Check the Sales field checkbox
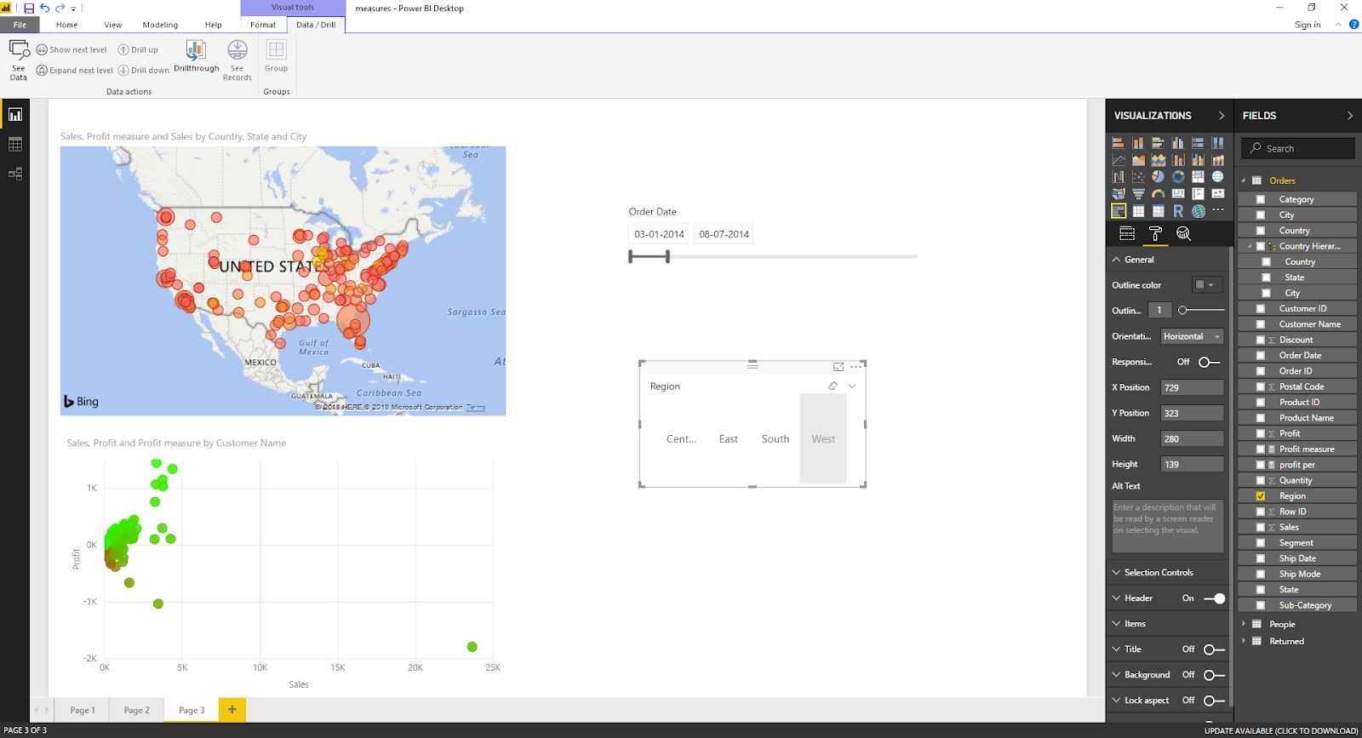 [x=1261, y=528]
